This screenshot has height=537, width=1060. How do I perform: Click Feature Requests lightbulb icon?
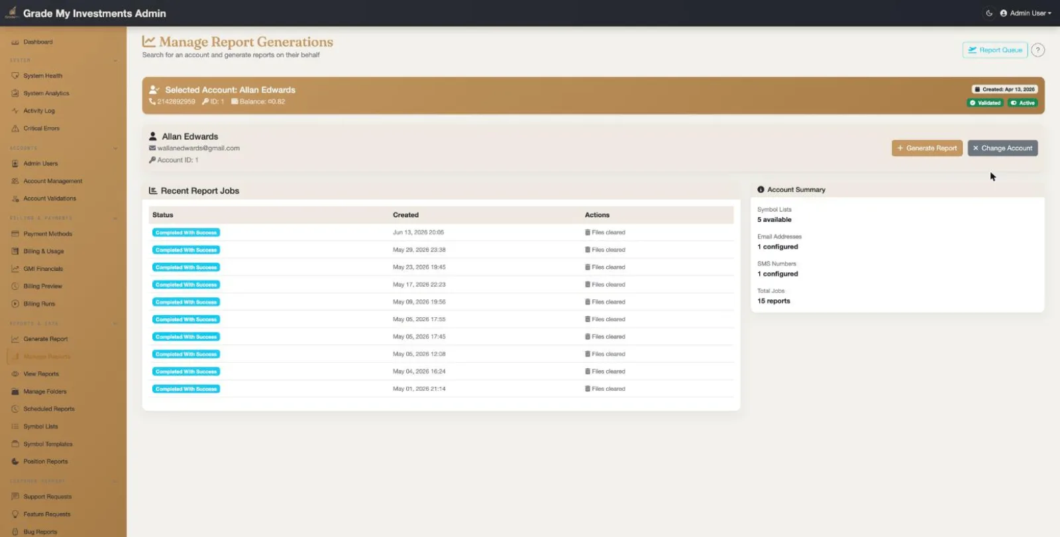tap(15, 514)
